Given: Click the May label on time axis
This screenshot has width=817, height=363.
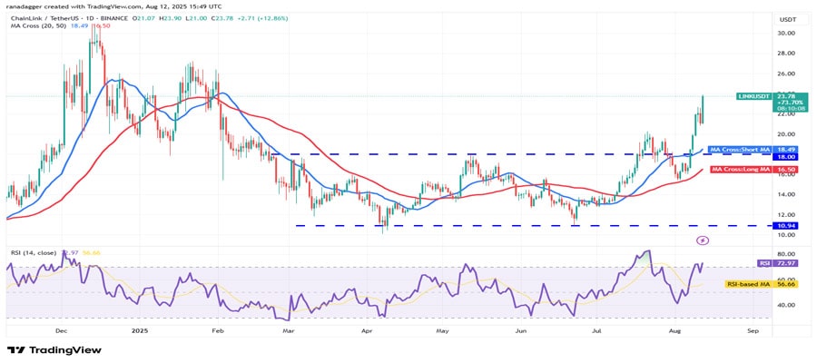Looking at the screenshot, I should 443,330.
